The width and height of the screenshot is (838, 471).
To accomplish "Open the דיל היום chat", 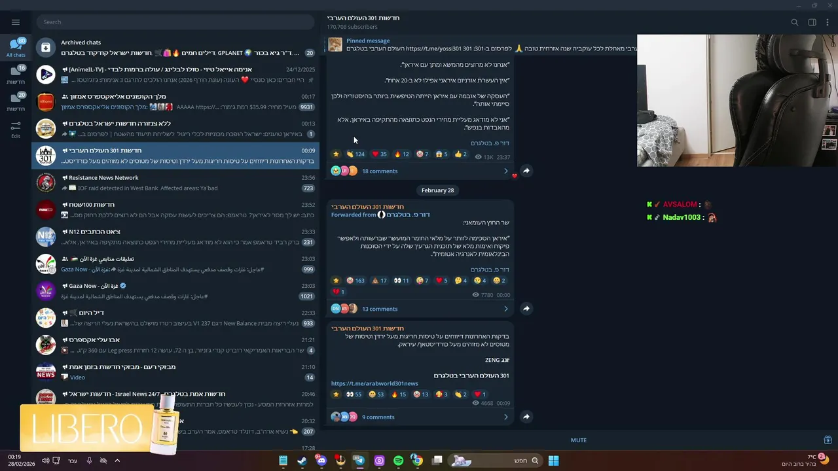I will pos(175,318).
